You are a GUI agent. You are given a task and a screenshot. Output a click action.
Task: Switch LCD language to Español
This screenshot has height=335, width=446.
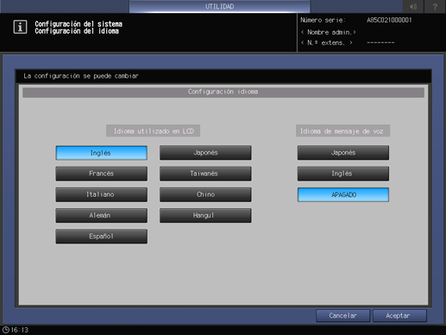pyautogui.click(x=101, y=237)
